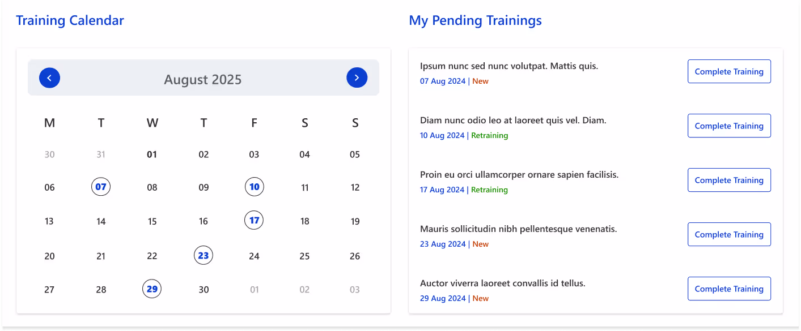
Task: Click the Retraining label on 10 Aug 2024 training
Action: (490, 135)
